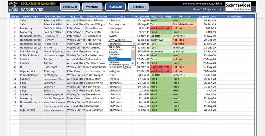Click Nikolai Herv candidate name cell
The image size is (265, 136).
tap(97, 79)
